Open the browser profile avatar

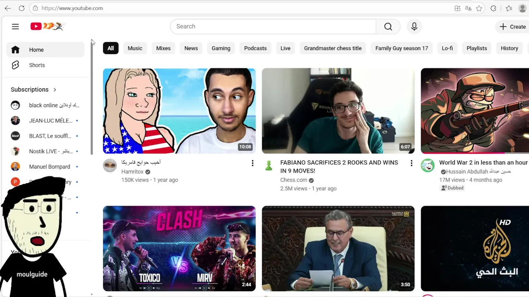522,8
